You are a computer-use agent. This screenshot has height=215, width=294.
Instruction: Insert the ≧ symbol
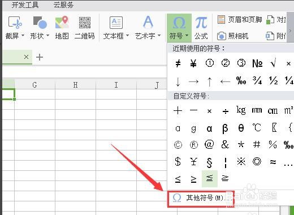225,178
